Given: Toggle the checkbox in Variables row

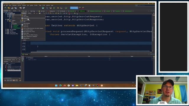Looking at the screenshot, I should click(x=27, y=58).
